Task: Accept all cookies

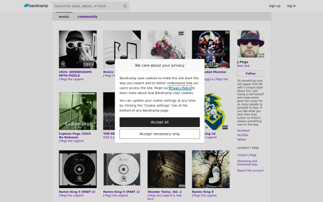Action: pos(160,122)
